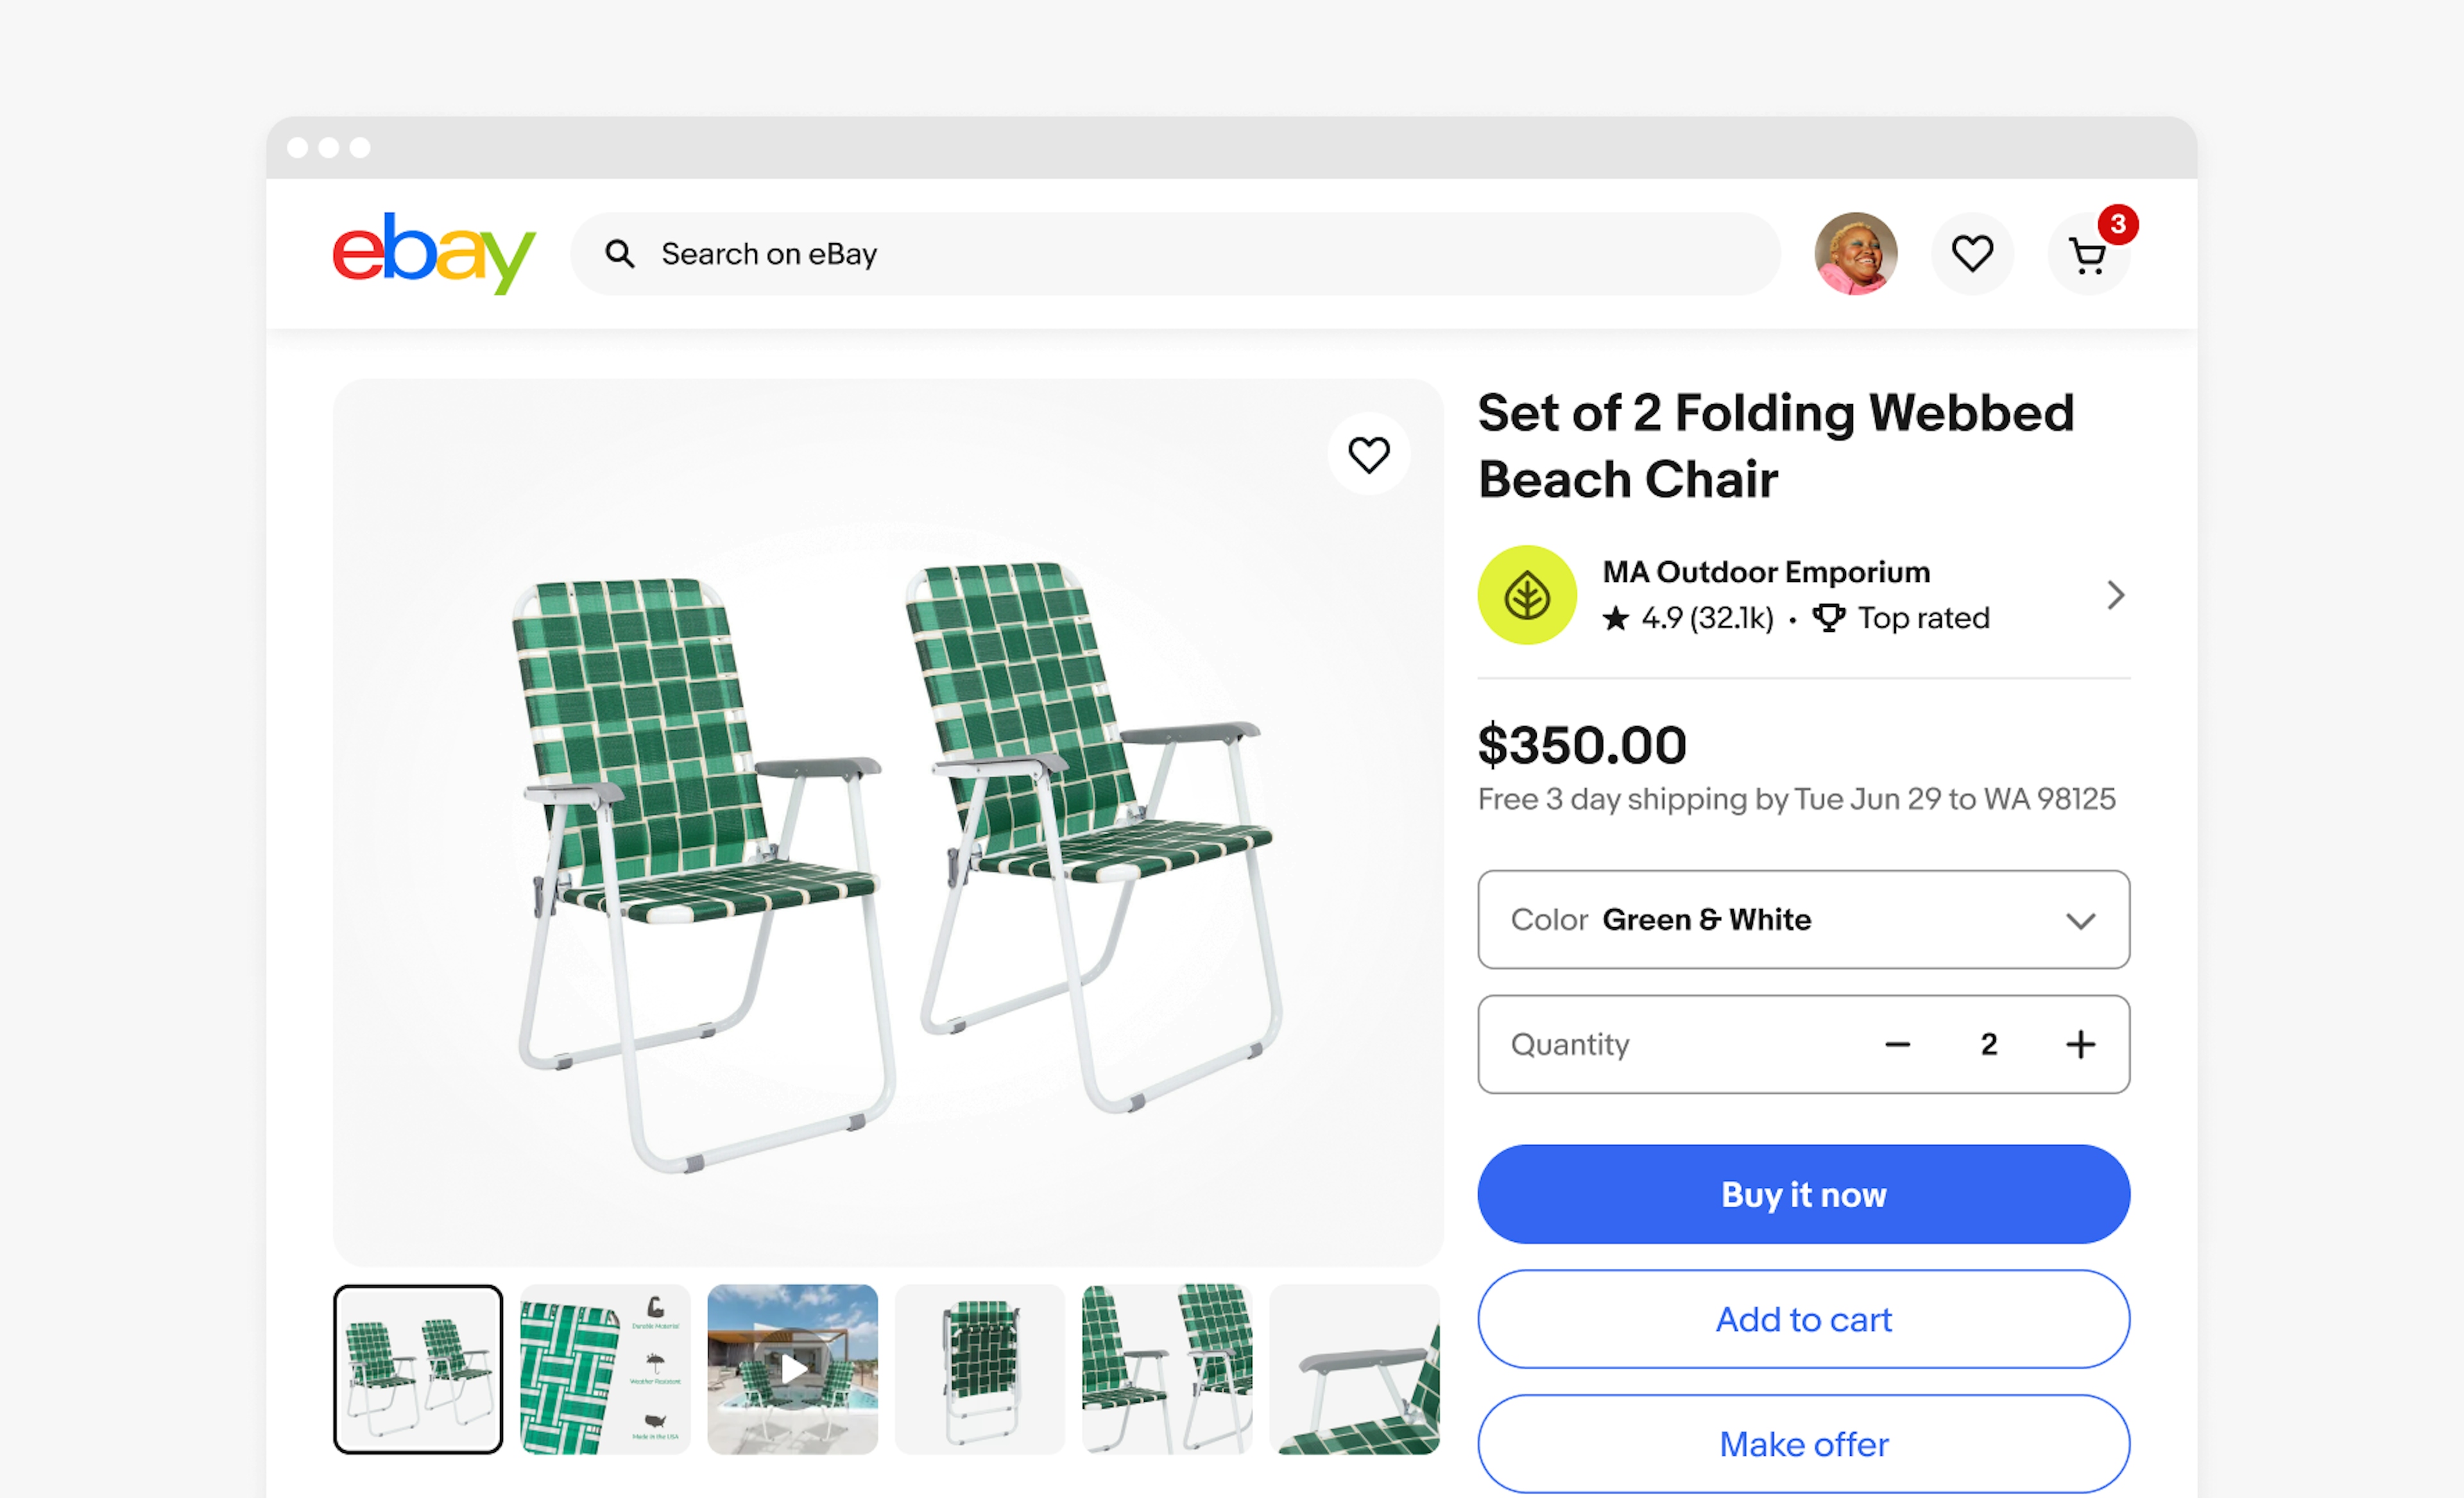Screen dimensions: 2464x1498
Task: Click the eBay logo
Action: pyautogui.click(x=433, y=253)
